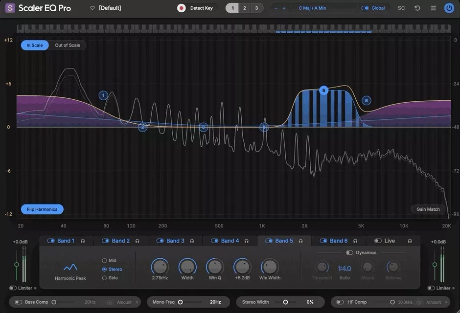Click the Scaler EQ Pro logo icon
The height and width of the screenshot is (313, 460).
click(10, 8)
